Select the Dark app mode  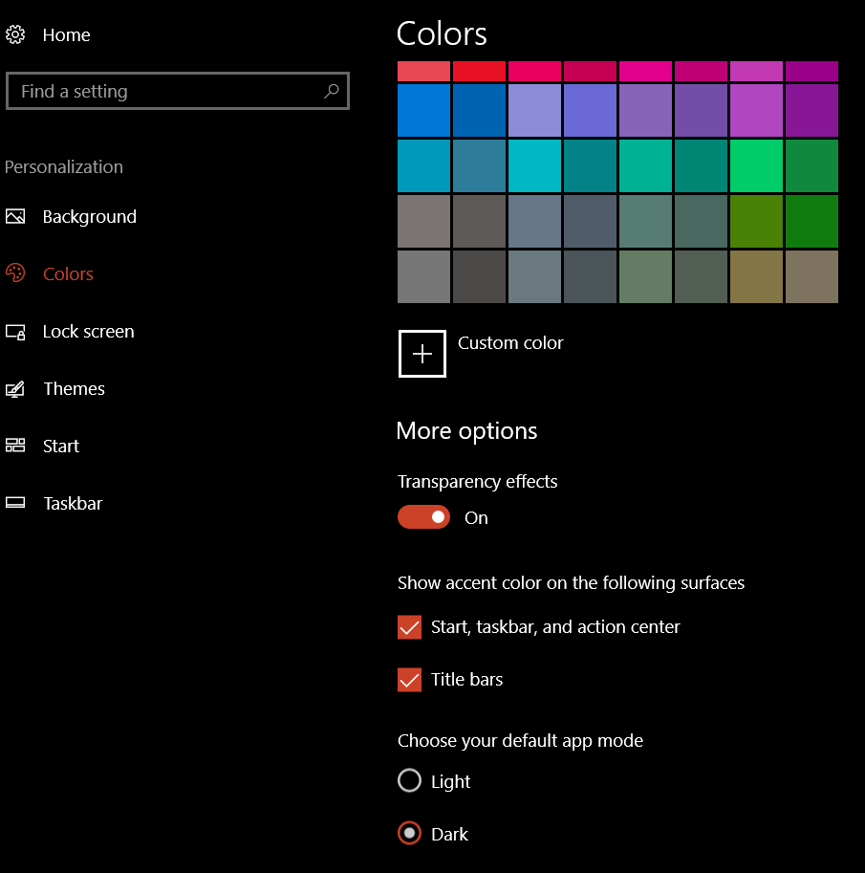coord(409,833)
